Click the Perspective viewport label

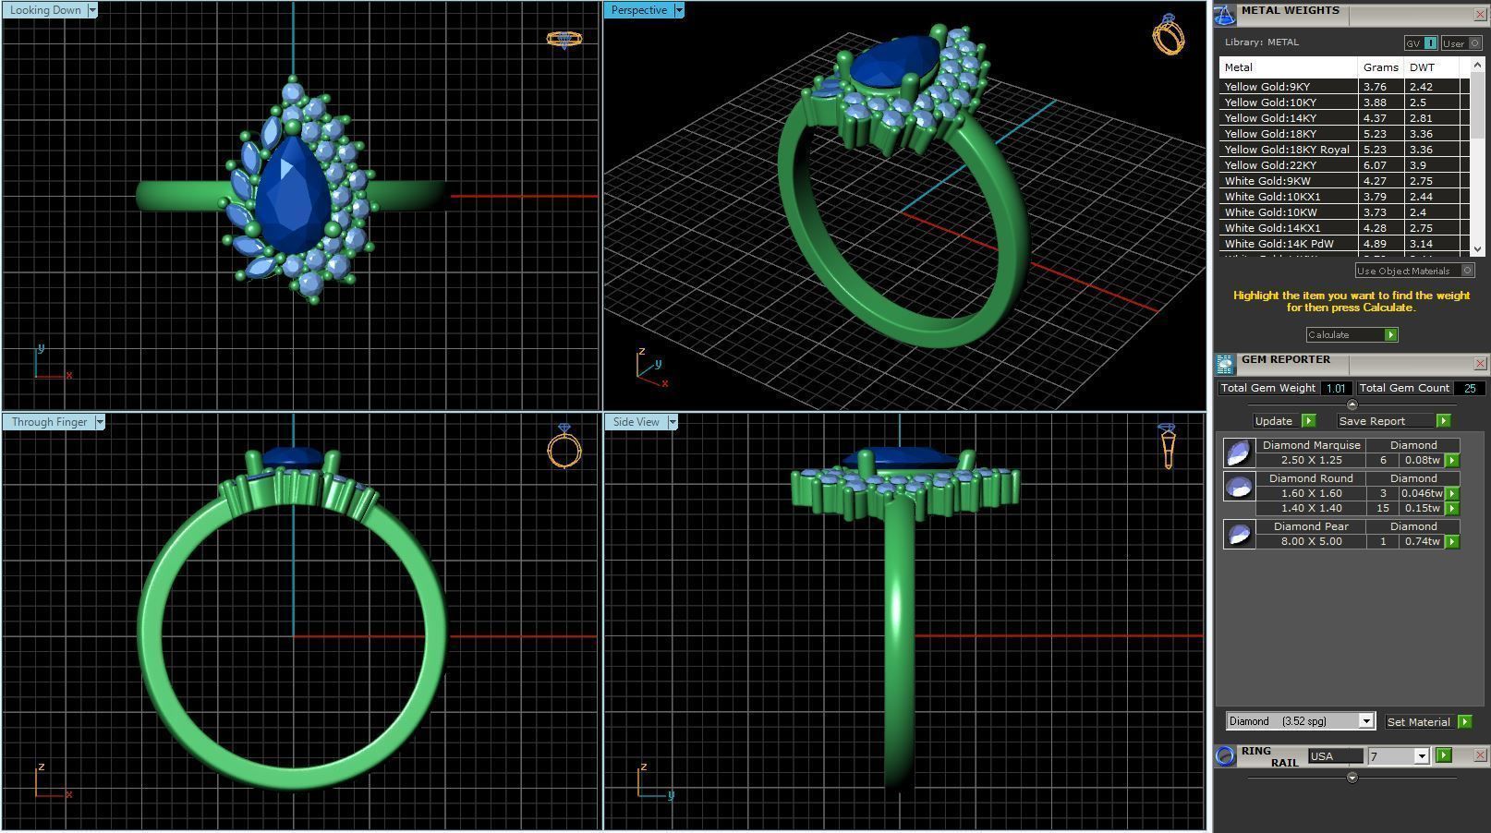point(639,10)
